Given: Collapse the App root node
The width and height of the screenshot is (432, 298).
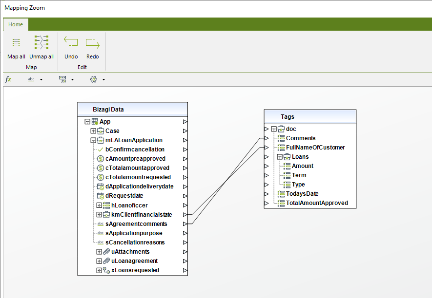Looking at the screenshot, I should [87, 122].
